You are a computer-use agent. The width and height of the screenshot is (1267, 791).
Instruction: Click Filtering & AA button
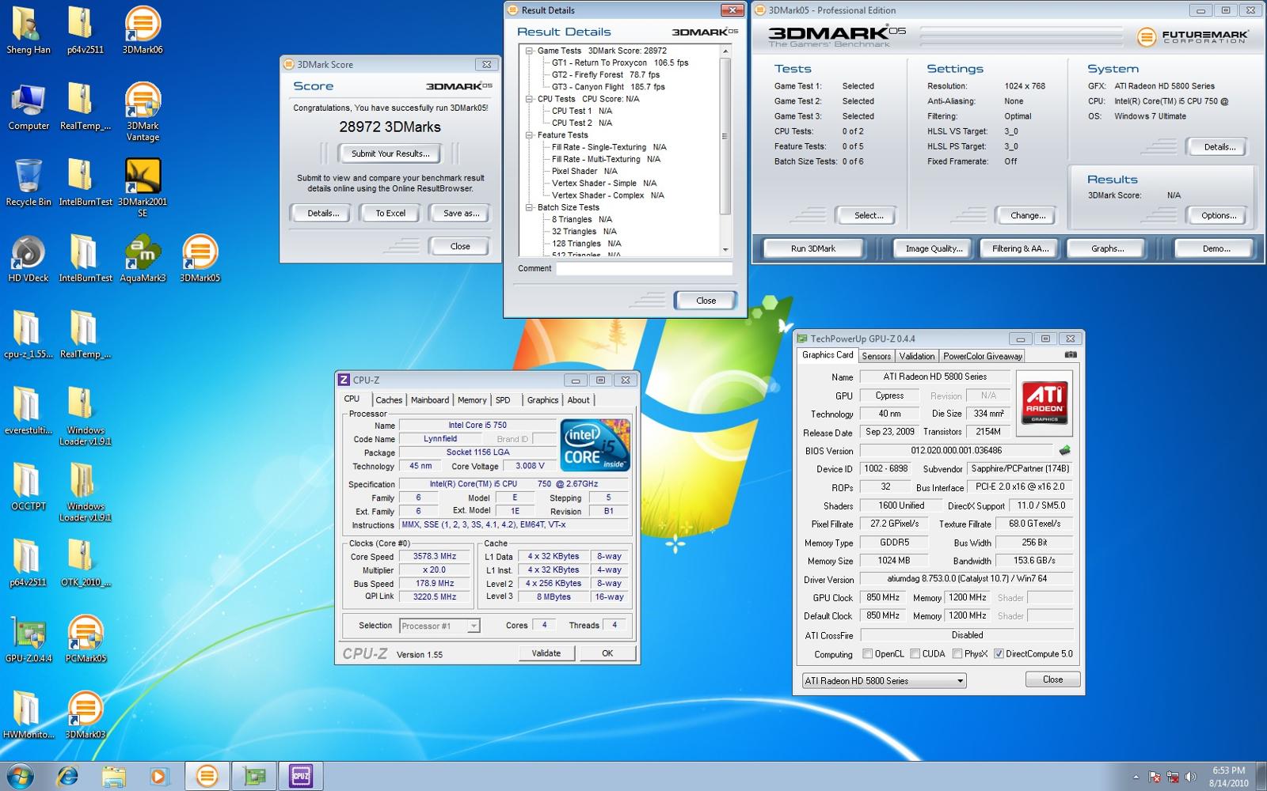pyautogui.click(x=1021, y=248)
